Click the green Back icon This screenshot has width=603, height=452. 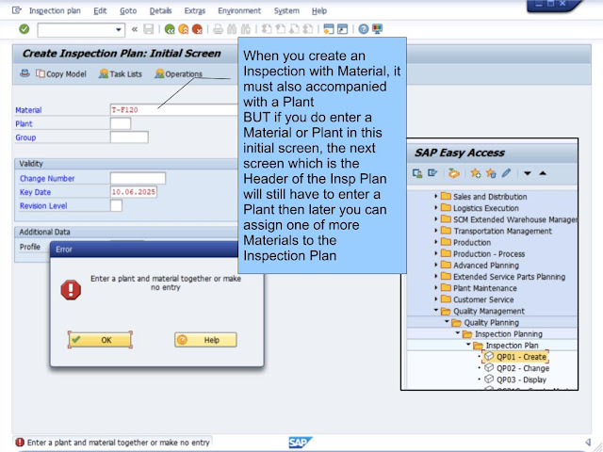[x=170, y=29]
